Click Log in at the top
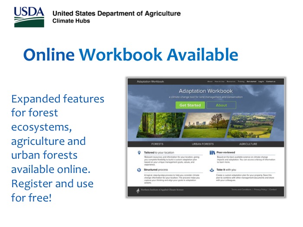Screen dimensions: 303x227 261,81
